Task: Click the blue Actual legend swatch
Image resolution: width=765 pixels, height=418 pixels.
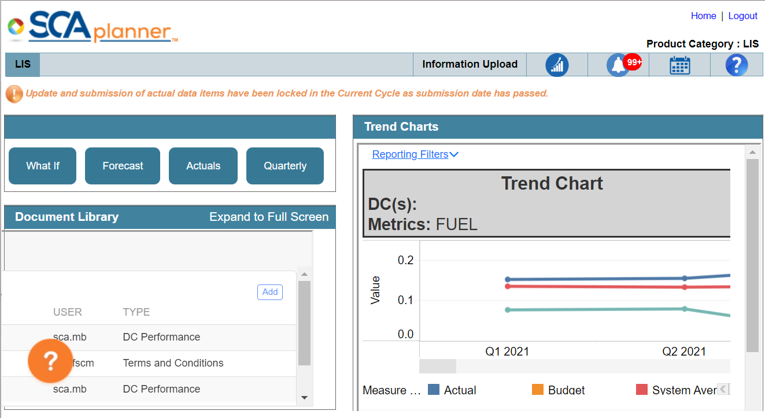Action: (x=433, y=390)
